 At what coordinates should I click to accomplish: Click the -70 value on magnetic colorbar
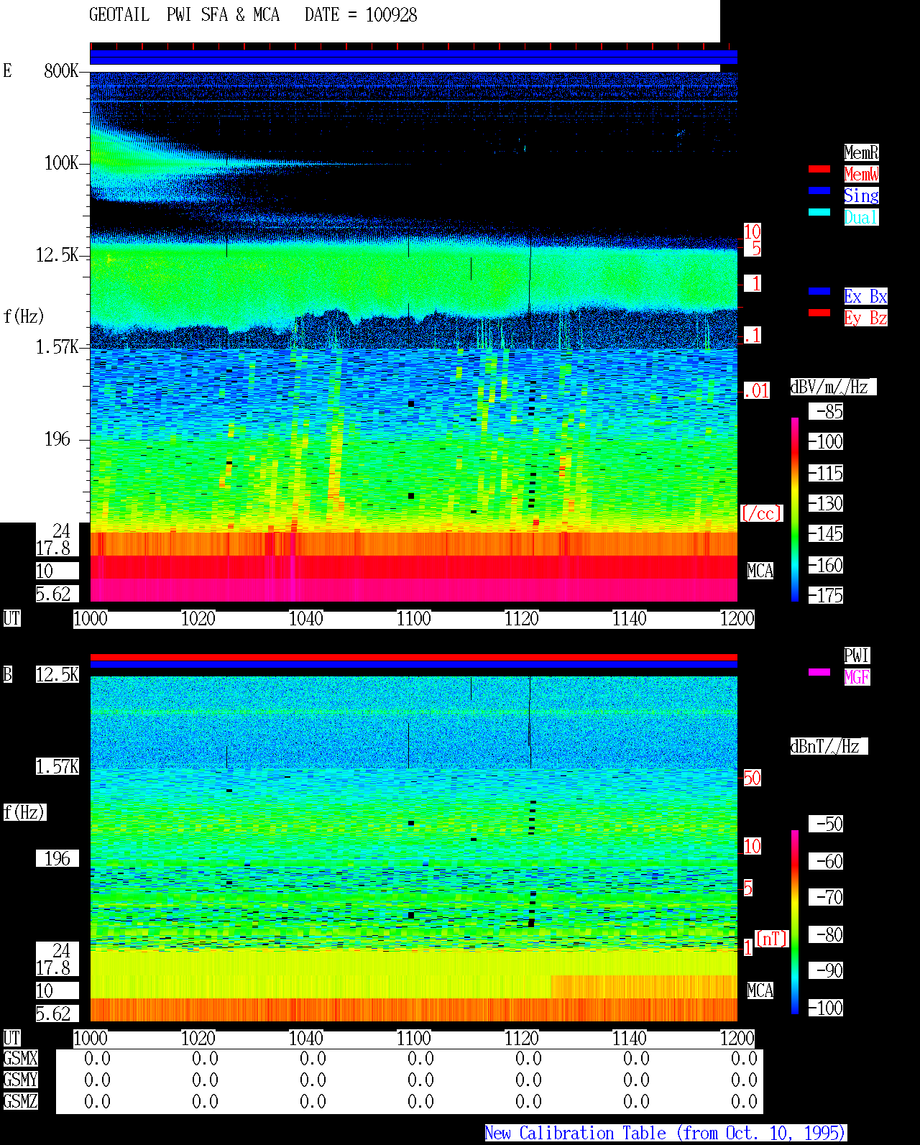[x=826, y=897]
